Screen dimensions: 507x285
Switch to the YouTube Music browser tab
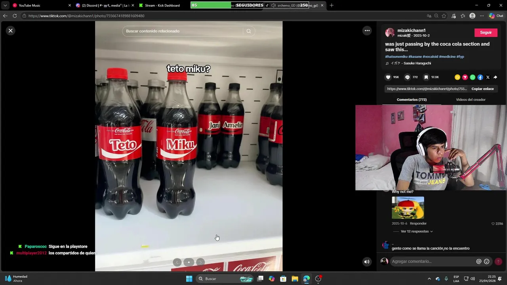pos(41,6)
